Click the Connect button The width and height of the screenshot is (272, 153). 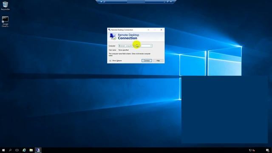[x=147, y=60]
